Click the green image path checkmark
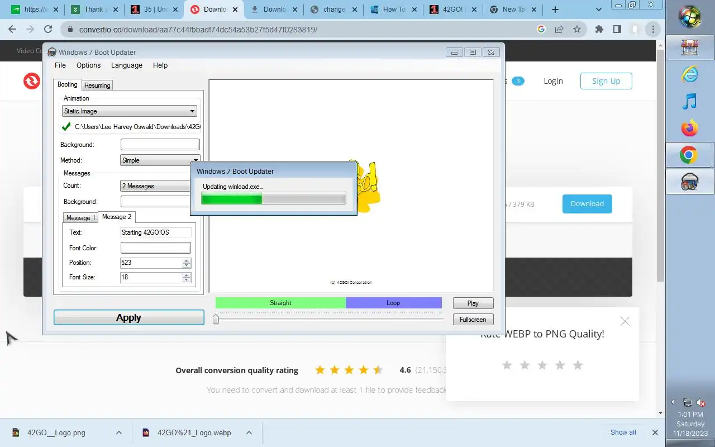Screen dimensions: 715x447 [x=66, y=127]
